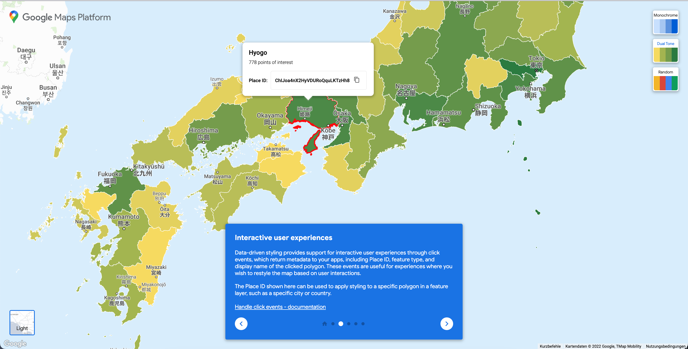Open Handle click events documentation link
This screenshot has height=349, width=688.
280,307
